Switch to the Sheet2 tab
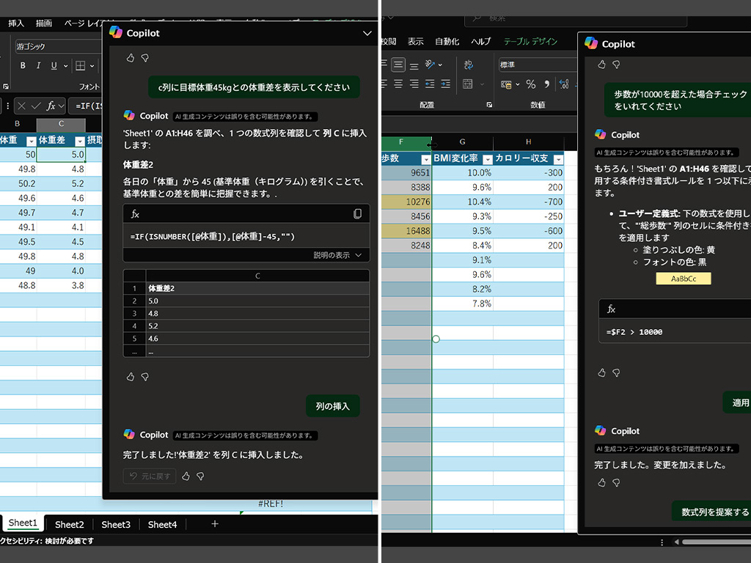The image size is (751, 563). 70,524
